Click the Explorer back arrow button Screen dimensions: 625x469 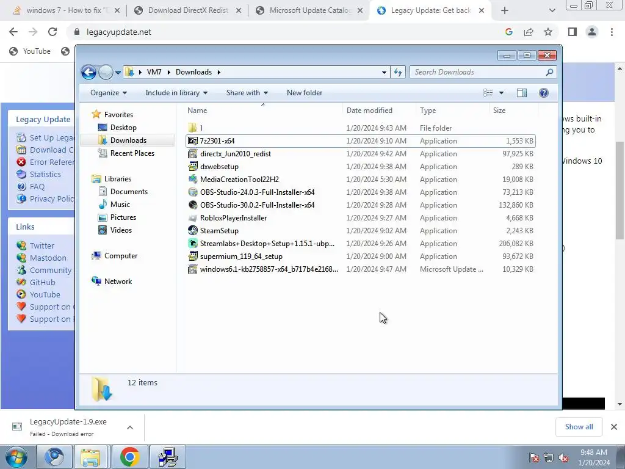point(89,72)
